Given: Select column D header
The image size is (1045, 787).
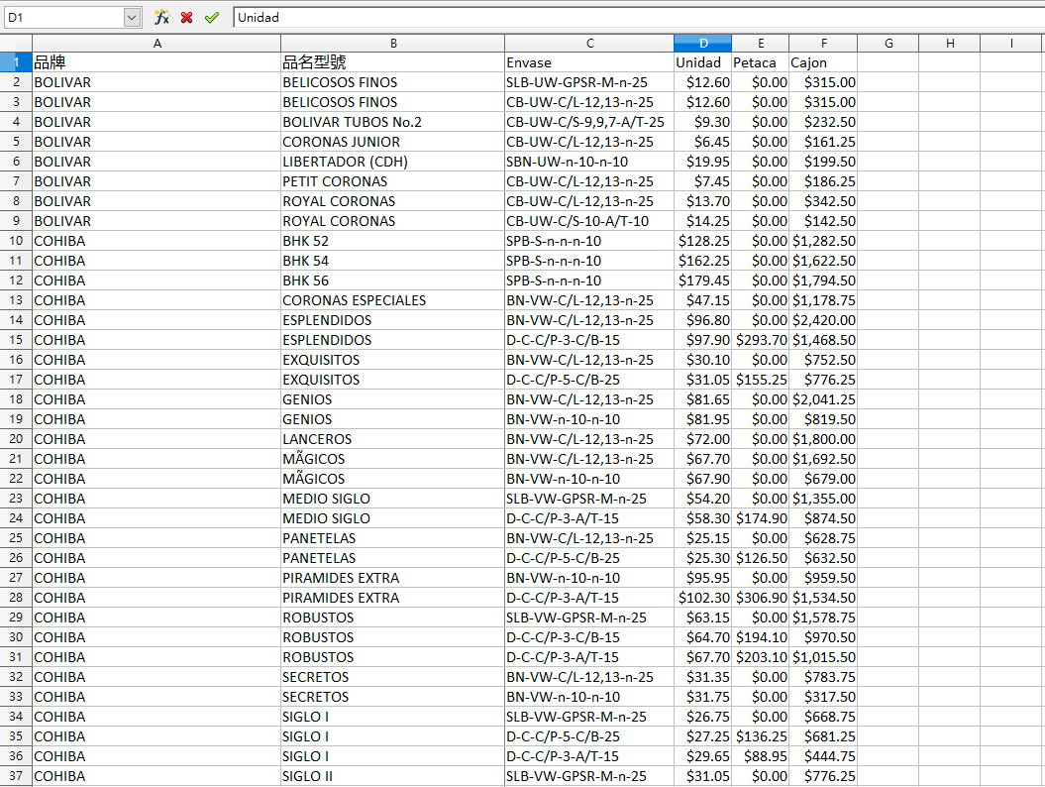Looking at the screenshot, I should click(x=702, y=44).
